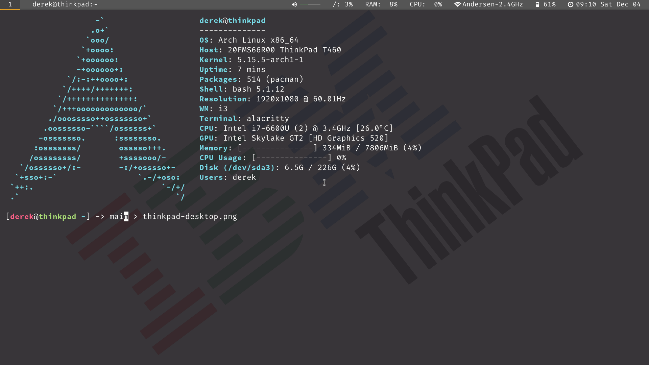The width and height of the screenshot is (649, 365).
Task: Click the Host: ThinkPad T460 line
Action: click(x=270, y=50)
